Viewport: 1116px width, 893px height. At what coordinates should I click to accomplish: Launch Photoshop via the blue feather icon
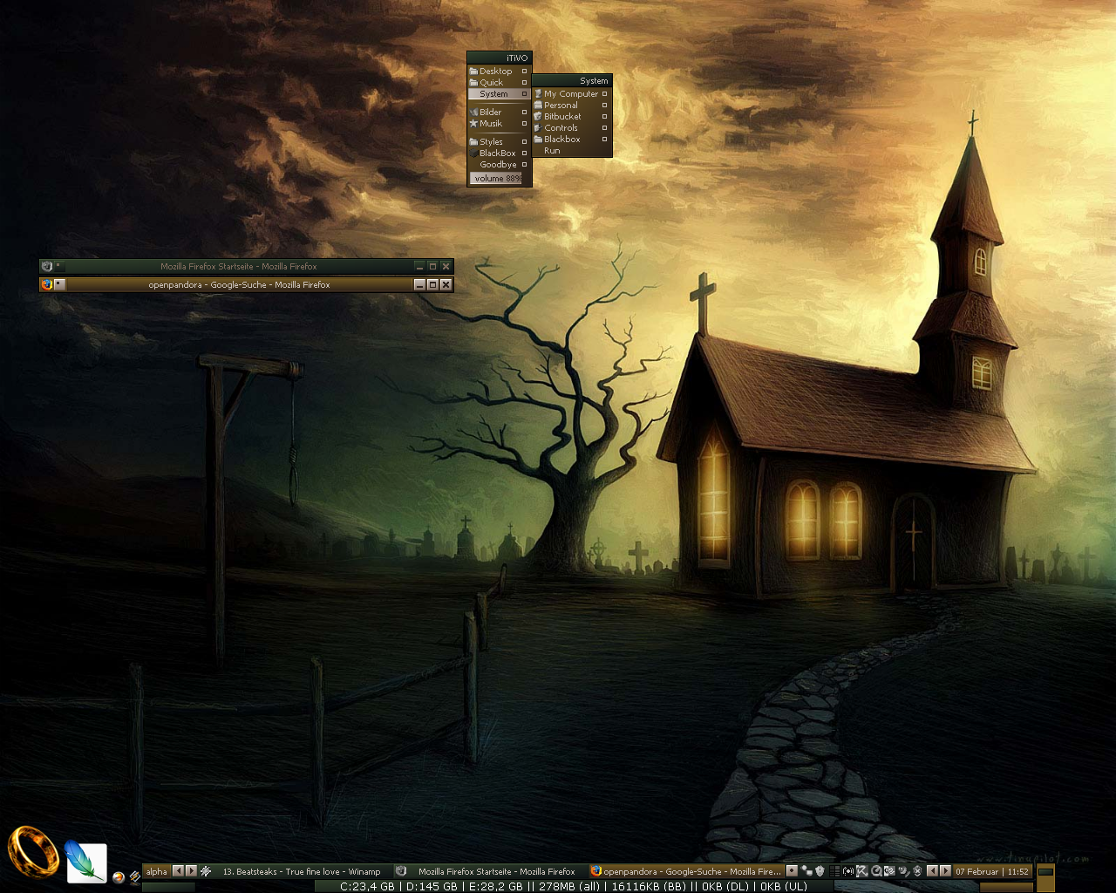point(85,862)
